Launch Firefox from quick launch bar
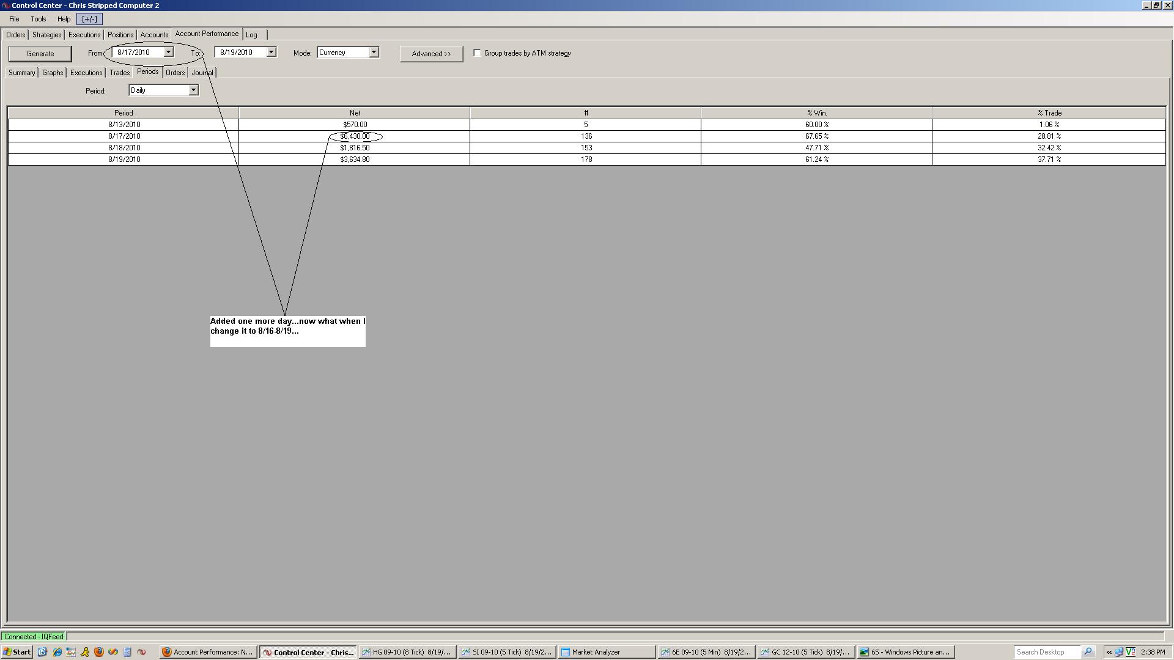This screenshot has height=660, width=1174. pos(99,652)
